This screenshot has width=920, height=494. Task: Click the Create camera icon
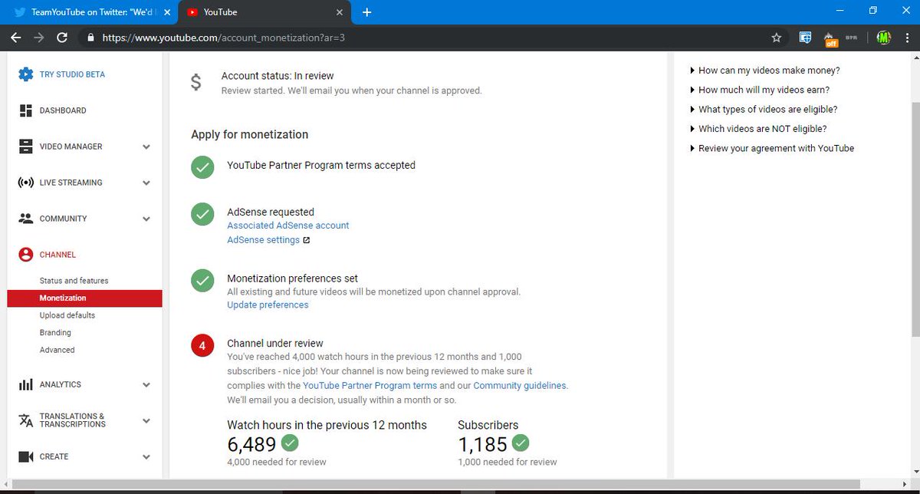25,456
